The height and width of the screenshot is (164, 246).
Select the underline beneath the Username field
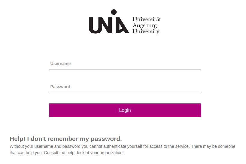[x=125, y=70]
